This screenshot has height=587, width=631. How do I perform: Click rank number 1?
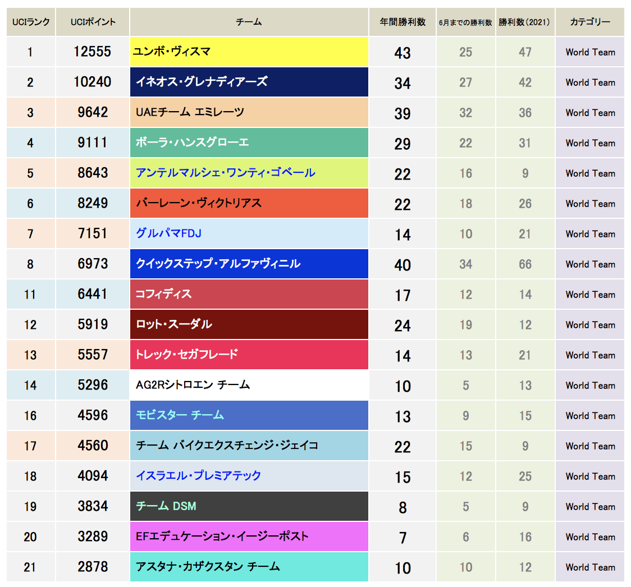pos(30,52)
